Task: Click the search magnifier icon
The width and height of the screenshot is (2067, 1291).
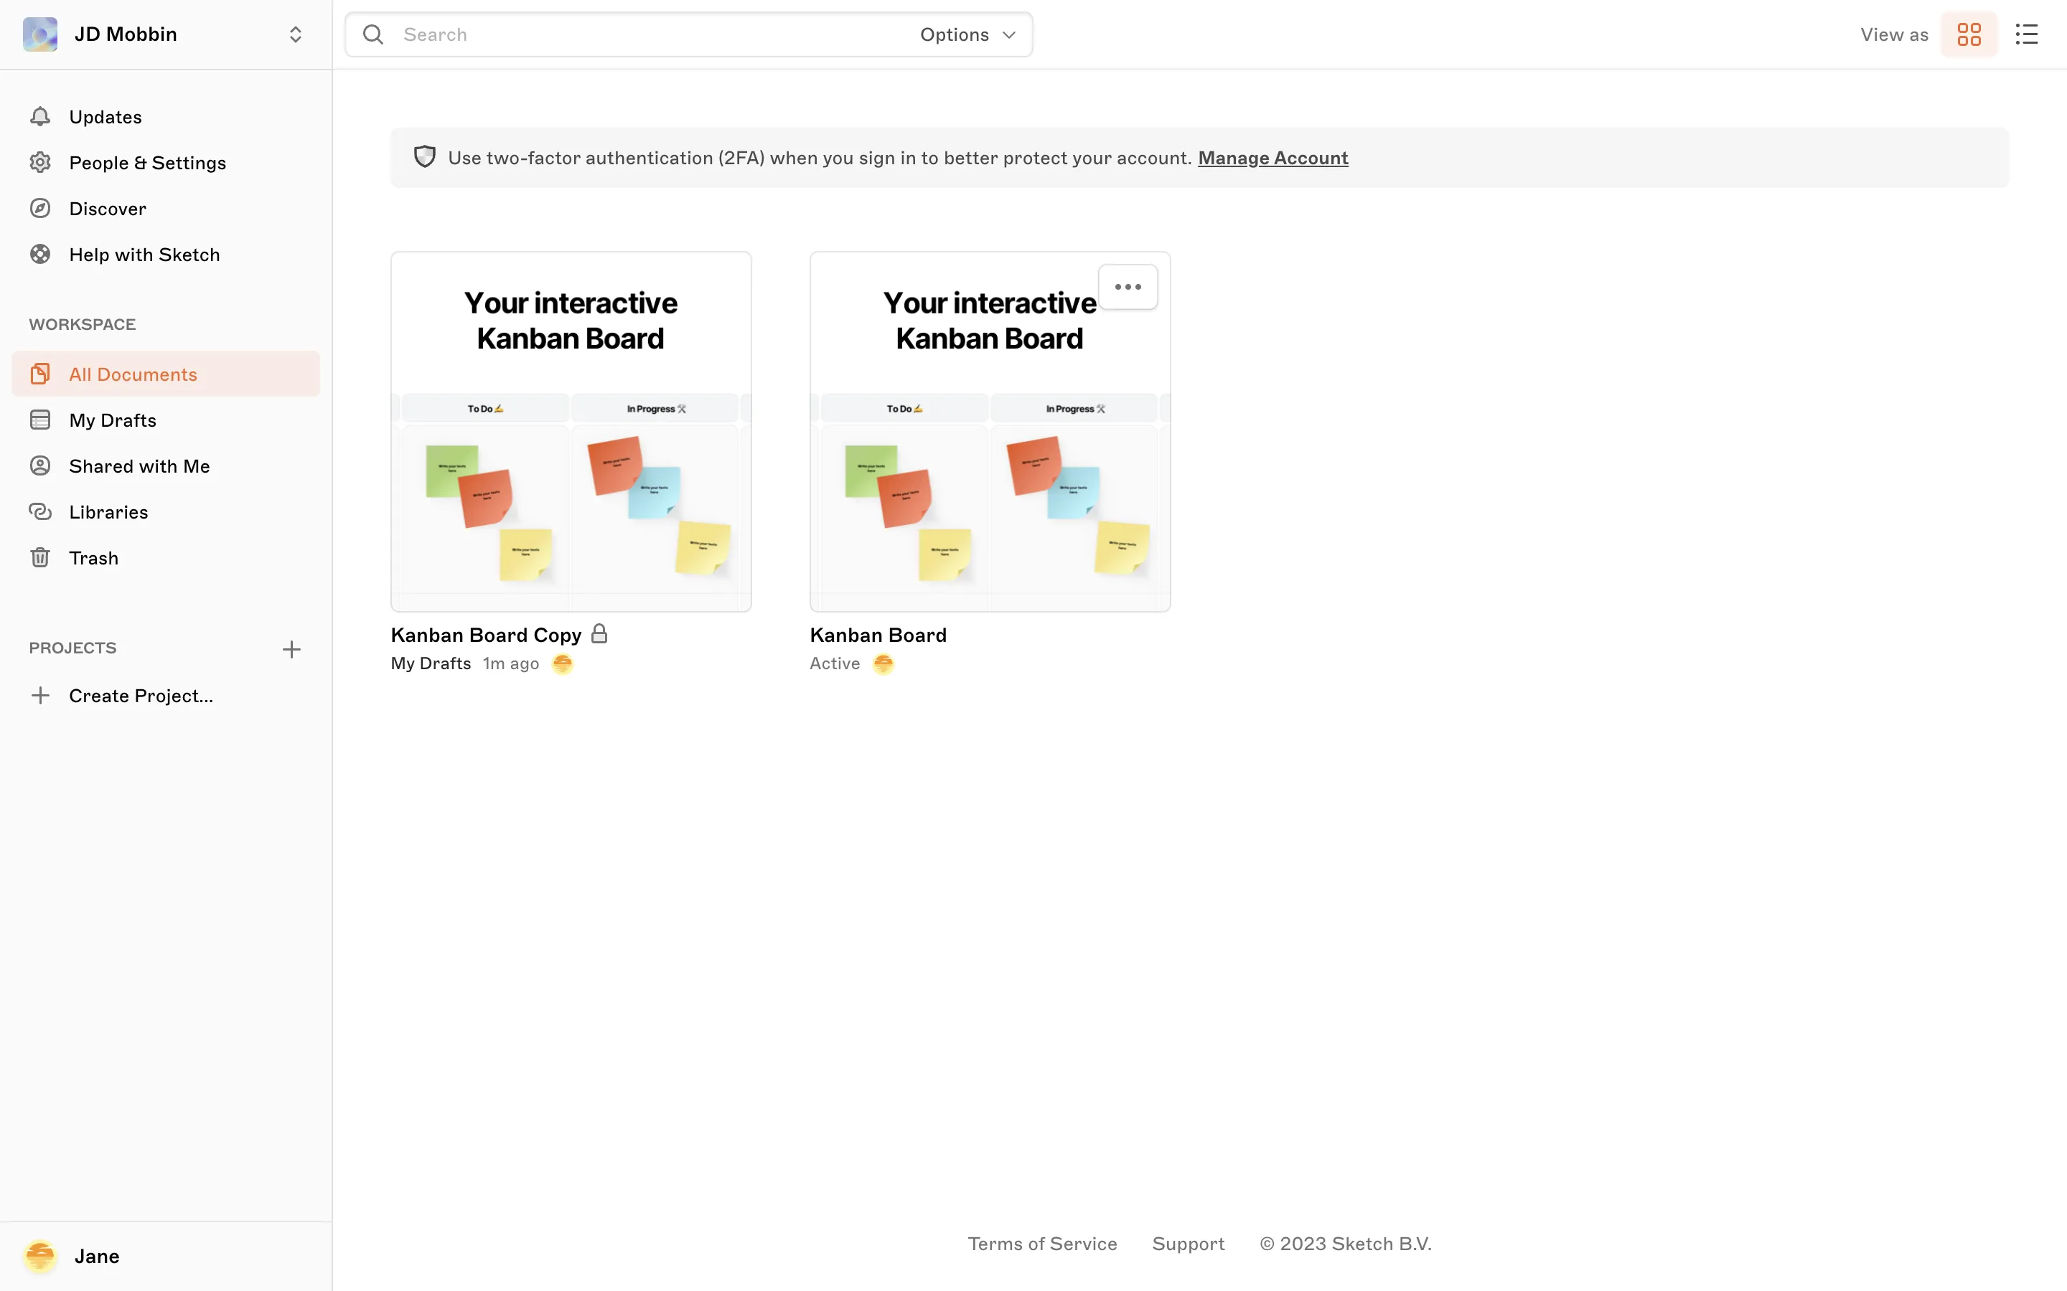Action: tap(373, 34)
